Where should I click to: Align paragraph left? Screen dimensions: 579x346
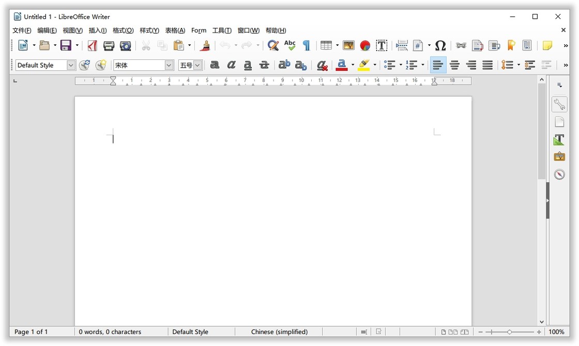click(x=438, y=65)
